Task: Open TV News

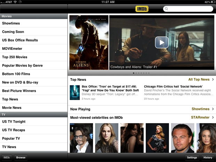Action: tap(34, 147)
